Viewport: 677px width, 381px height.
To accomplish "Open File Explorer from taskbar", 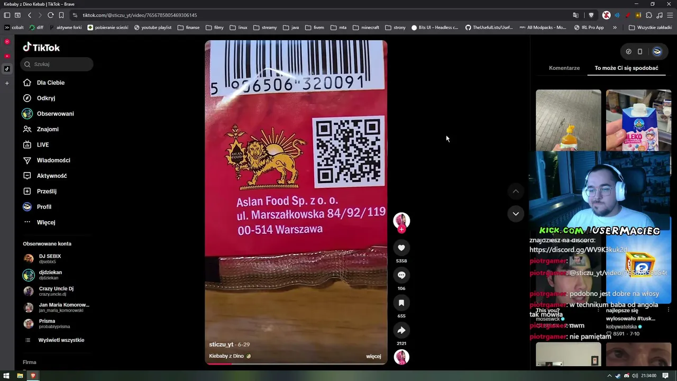I will (20, 376).
